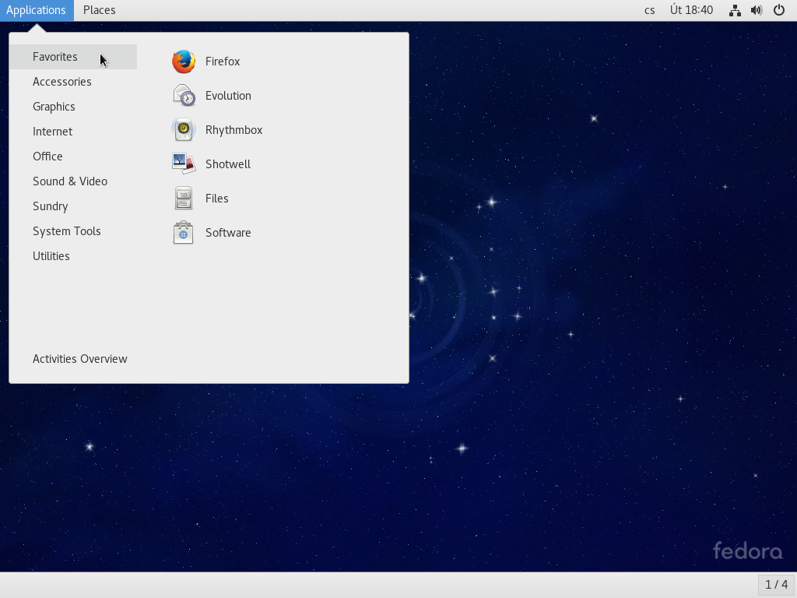Open the Evolution mail icon
This screenshot has height=598, width=797.
[x=184, y=96]
